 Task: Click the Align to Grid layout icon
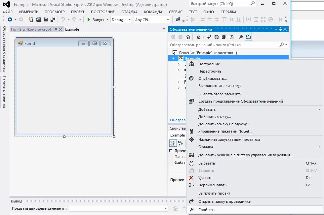[x=192, y=19]
